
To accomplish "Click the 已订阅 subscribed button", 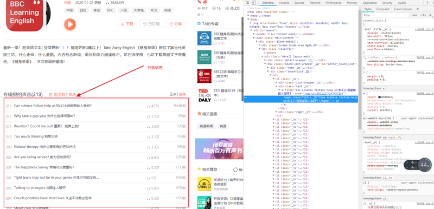I will coord(151,24).
